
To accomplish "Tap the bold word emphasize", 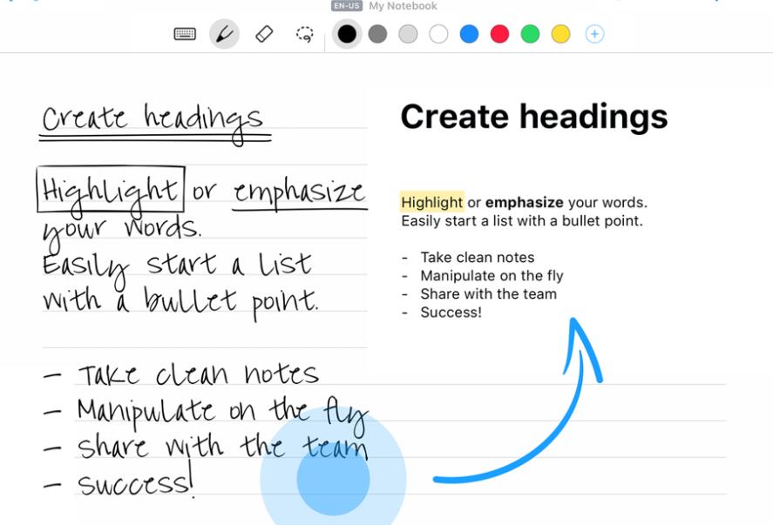I will [x=524, y=202].
